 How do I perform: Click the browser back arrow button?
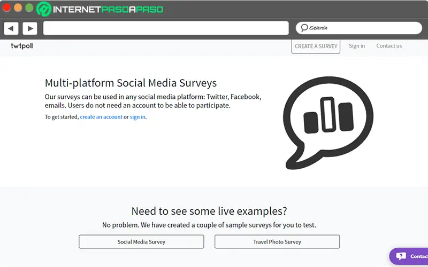click(x=11, y=28)
